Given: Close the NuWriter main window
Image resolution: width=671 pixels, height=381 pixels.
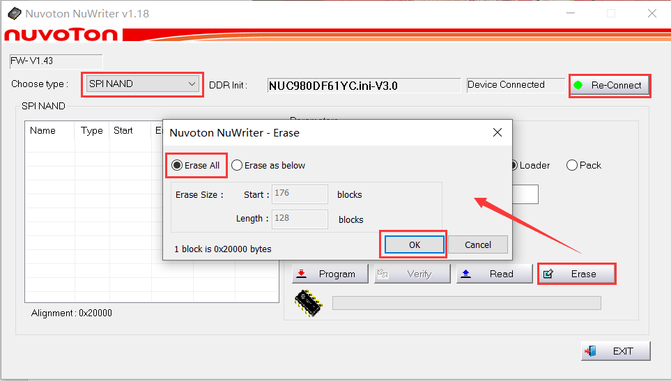Looking at the screenshot, I should 651,13.
